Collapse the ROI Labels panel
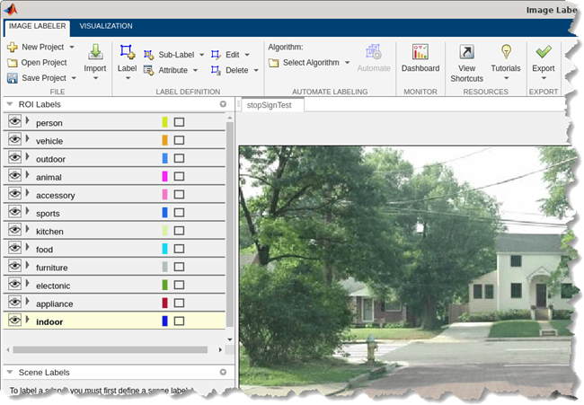584x405 pixels. pos(10,104)
